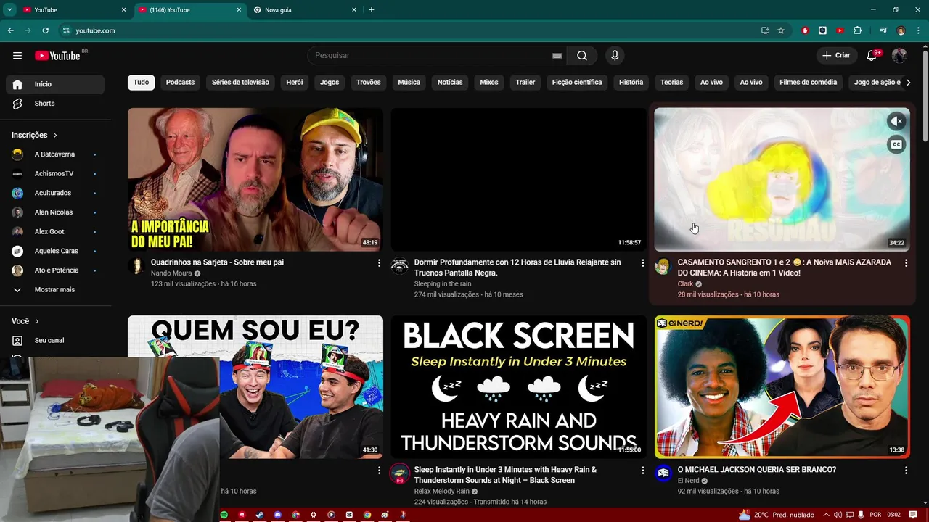This screenshot has height=522, width=929.
Task: Select the Música filter chip
Action: 409,83
